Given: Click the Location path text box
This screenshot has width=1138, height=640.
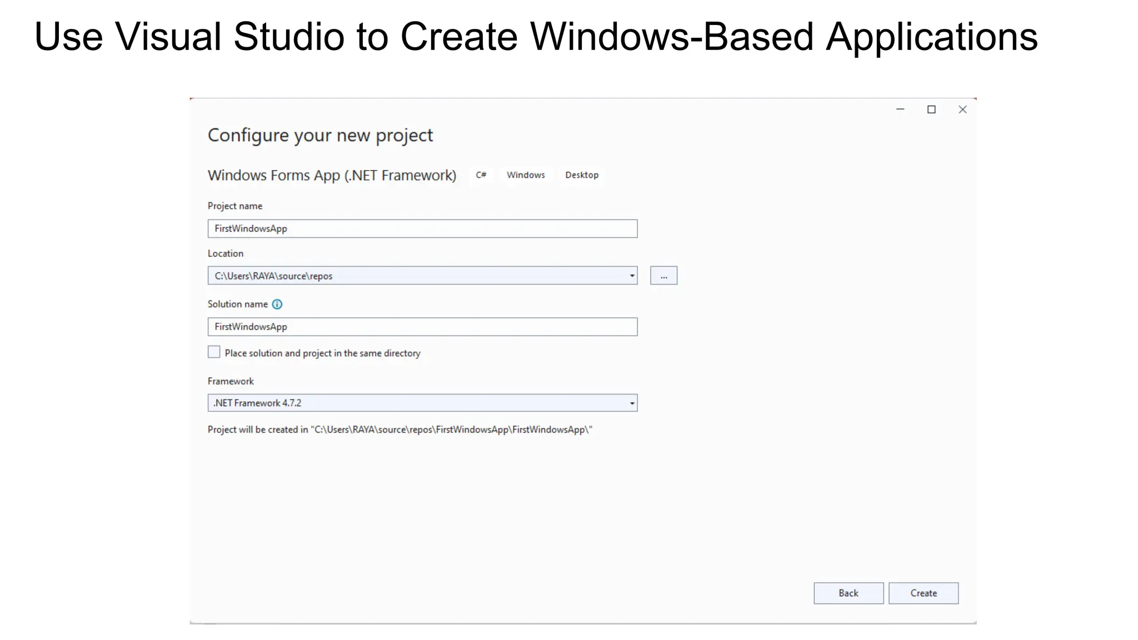Looking at the screenshot, I should point(417,276).
